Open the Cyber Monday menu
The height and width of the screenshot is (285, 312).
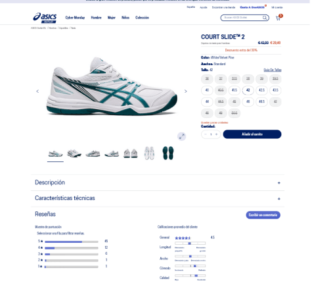75,18
